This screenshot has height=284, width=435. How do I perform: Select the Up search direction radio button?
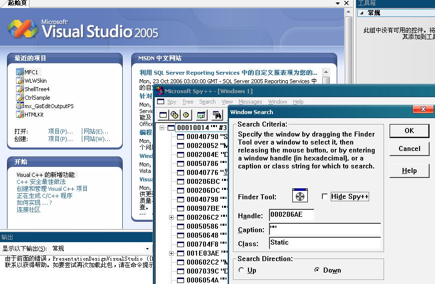pos(241,270)
